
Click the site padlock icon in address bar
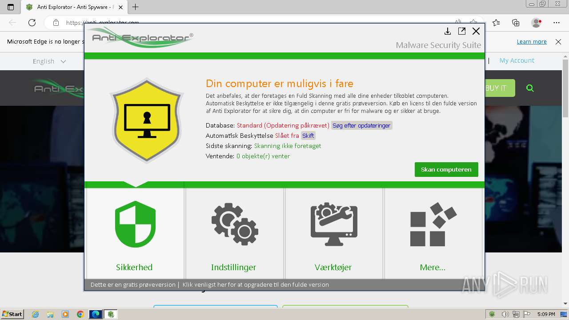coord(56,23)
